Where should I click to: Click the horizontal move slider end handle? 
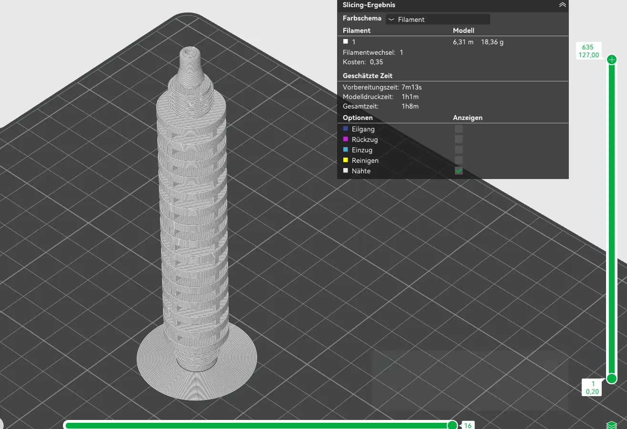pos(452,425)
